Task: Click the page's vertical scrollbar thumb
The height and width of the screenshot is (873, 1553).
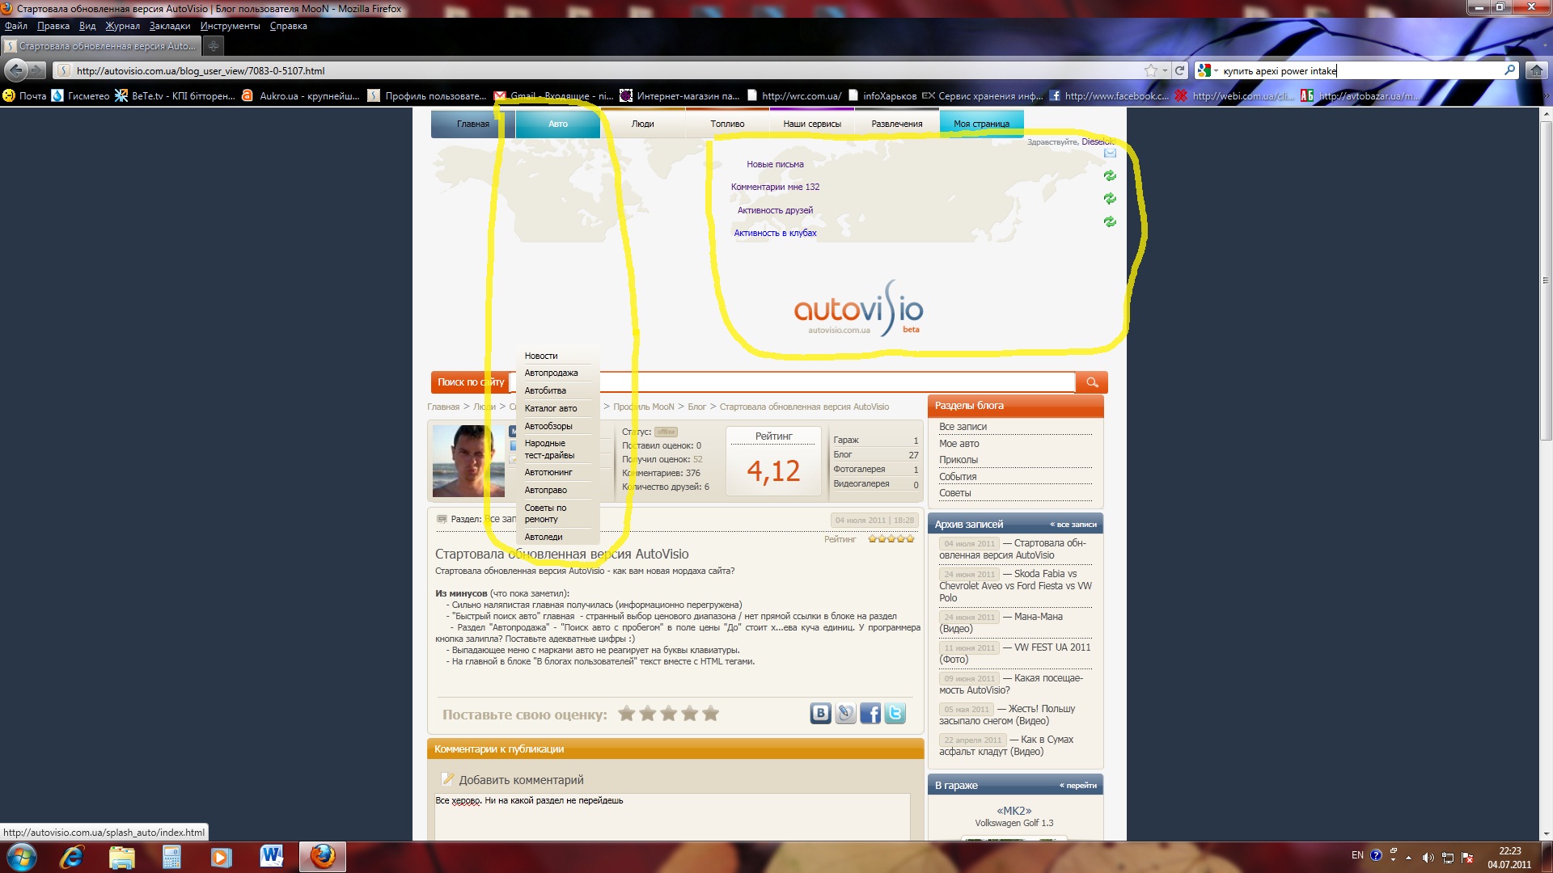Action: click(1546, 279)
